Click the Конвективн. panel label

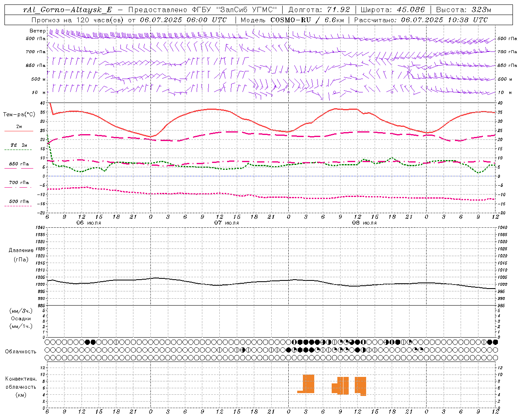coord(21,379)
